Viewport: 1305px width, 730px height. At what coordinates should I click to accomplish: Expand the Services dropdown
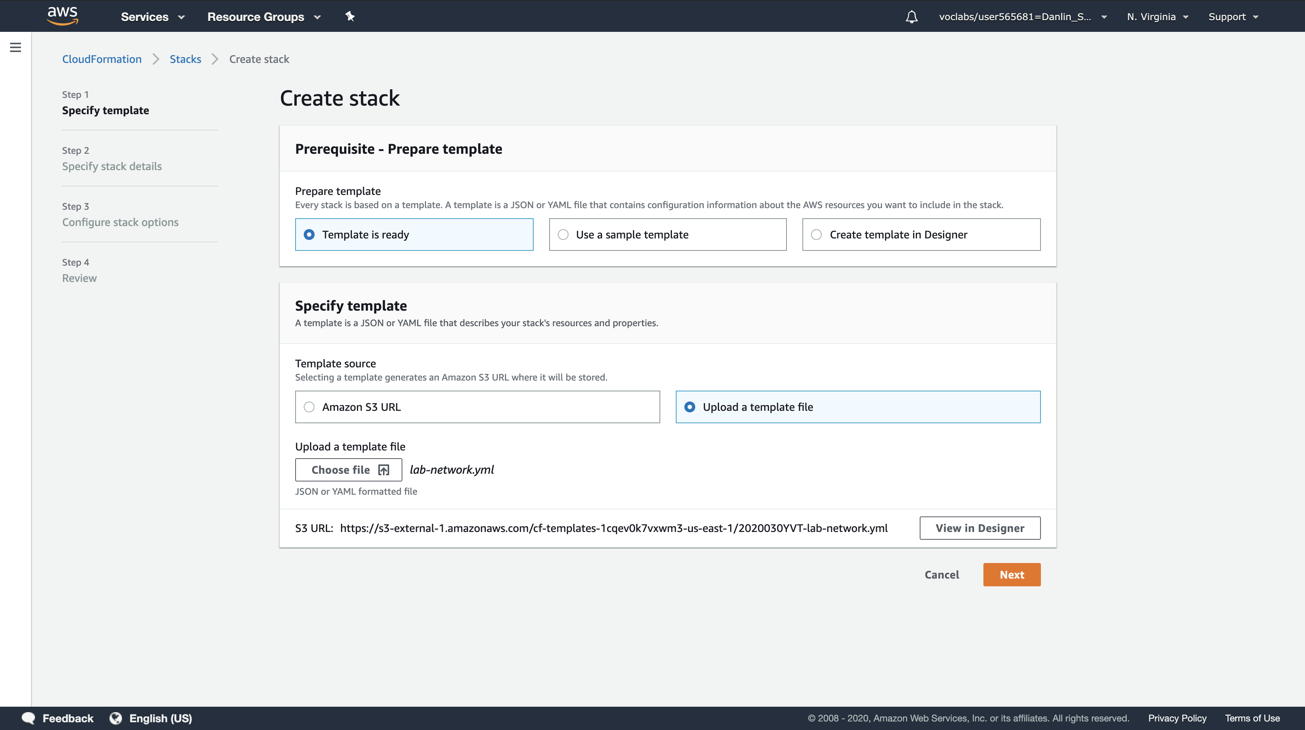pyautogui.click(x=153, y=17)
